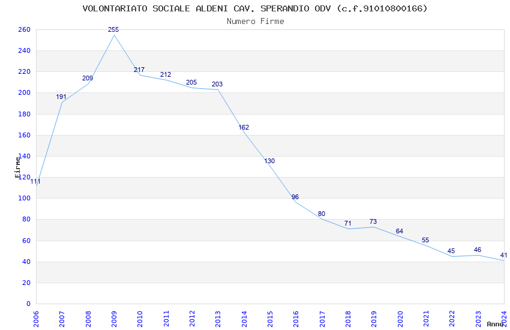Select x-axis year label 2010
510x330 pixels.
(x=140, y=319)
